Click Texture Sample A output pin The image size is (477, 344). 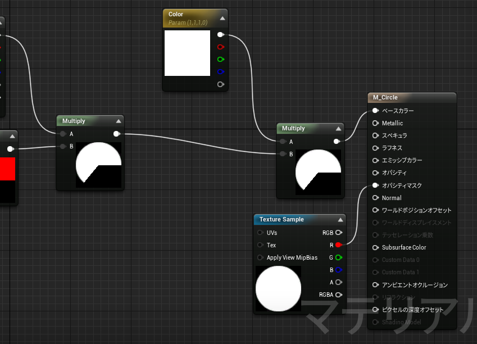339,282
